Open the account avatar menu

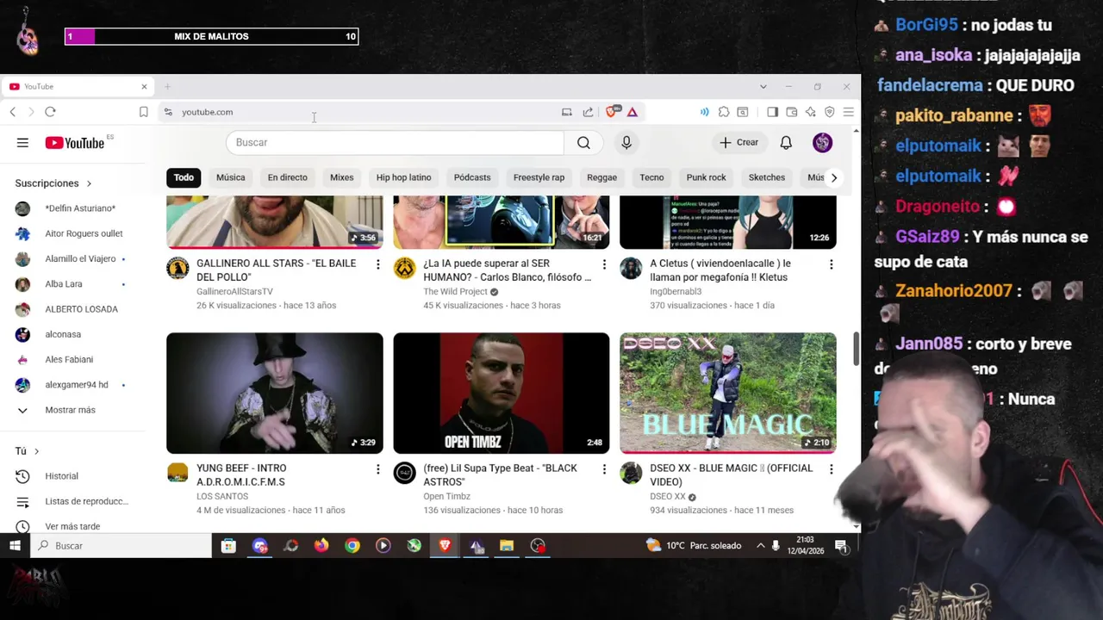pos(822,143)
